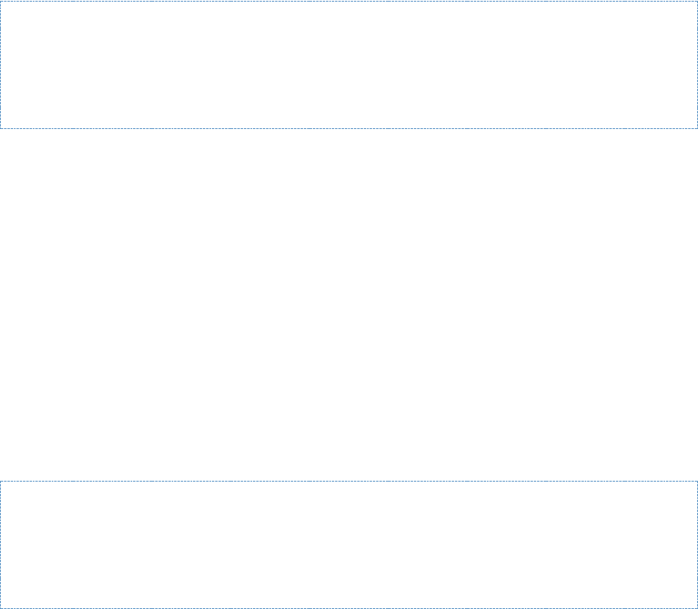This screenshot has width=698, height=609.
Task: Click the upper dashed box's top-left corner
Action: (1, 1)
